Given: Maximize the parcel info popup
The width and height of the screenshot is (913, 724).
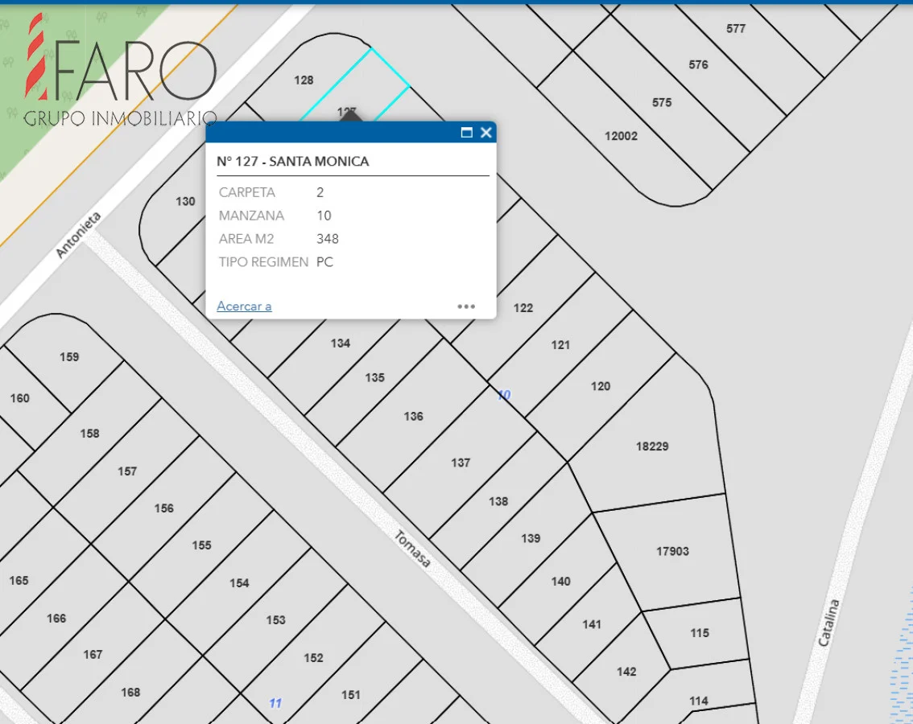Looking at the screenshot, I should [466, 133].
